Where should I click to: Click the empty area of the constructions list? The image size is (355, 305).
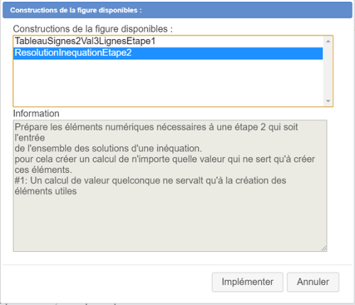click(168, 82)
